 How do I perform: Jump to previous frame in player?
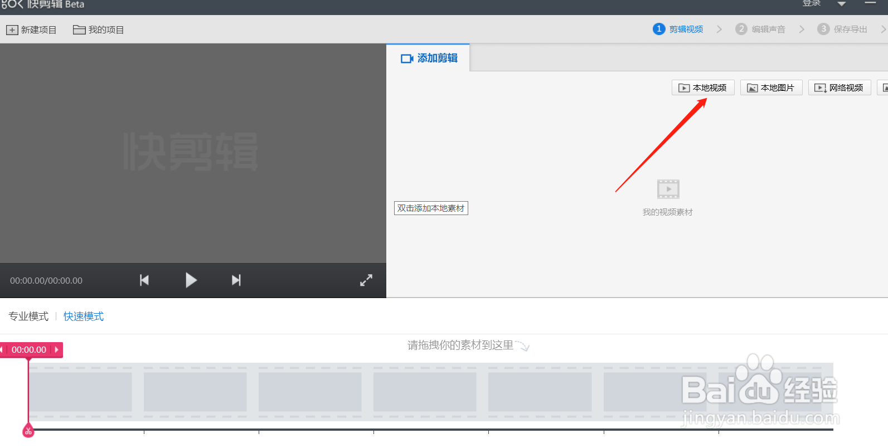click(x=144, y=280)
